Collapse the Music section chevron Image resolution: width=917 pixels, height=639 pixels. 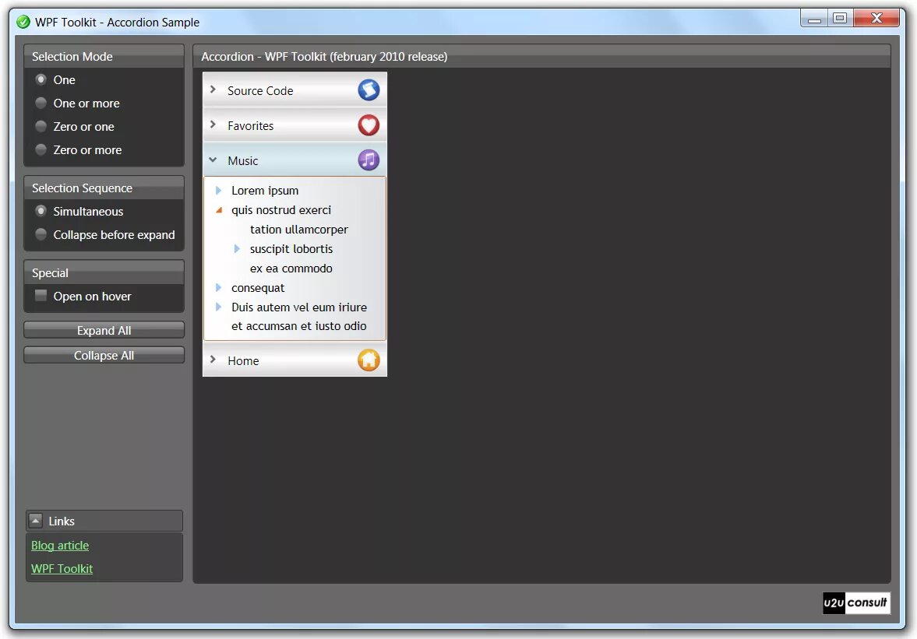point(213,160)
